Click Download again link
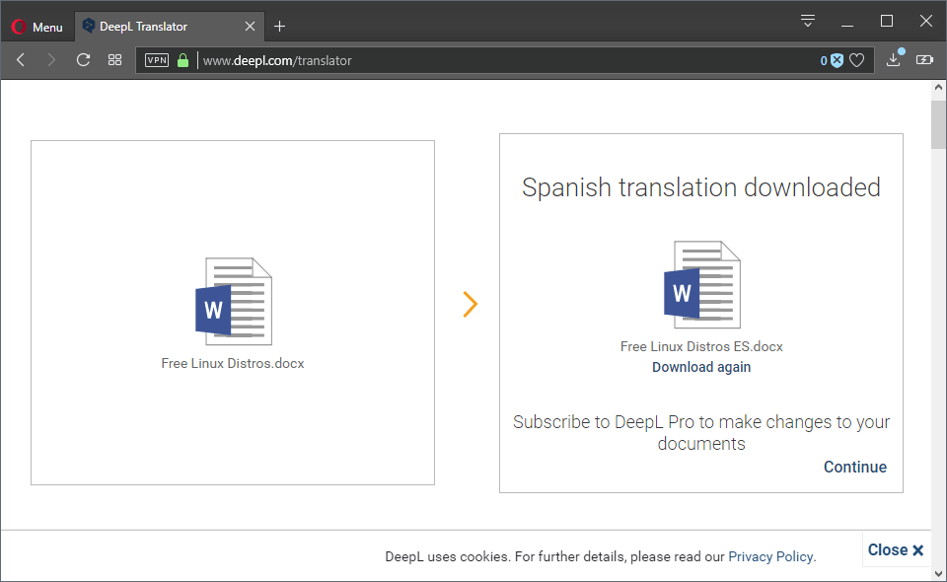The width and height of the screenshot is (947, 582). click(x=701, y=367)
